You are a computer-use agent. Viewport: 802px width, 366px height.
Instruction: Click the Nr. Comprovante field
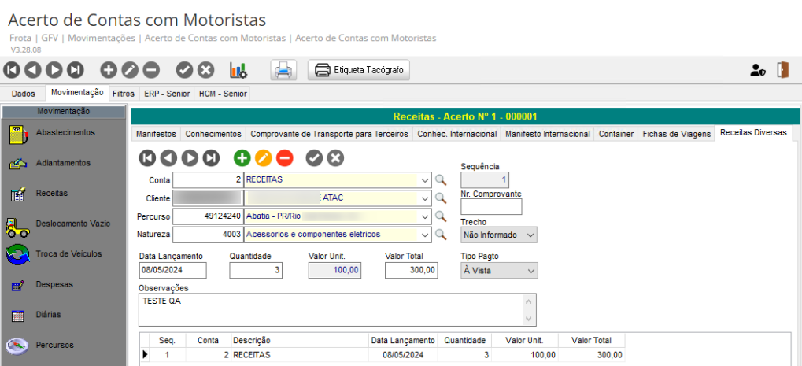[491, 206]
